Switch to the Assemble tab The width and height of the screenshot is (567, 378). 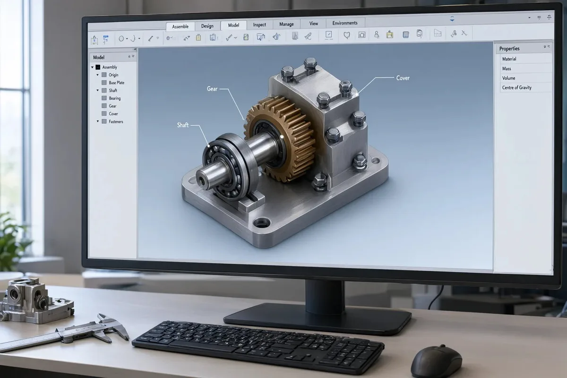pyautogui.click(x=180, y=26)
